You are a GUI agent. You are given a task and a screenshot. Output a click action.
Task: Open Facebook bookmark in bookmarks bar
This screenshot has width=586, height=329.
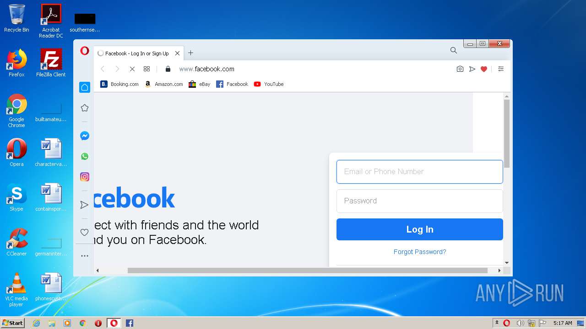[232, 84]
